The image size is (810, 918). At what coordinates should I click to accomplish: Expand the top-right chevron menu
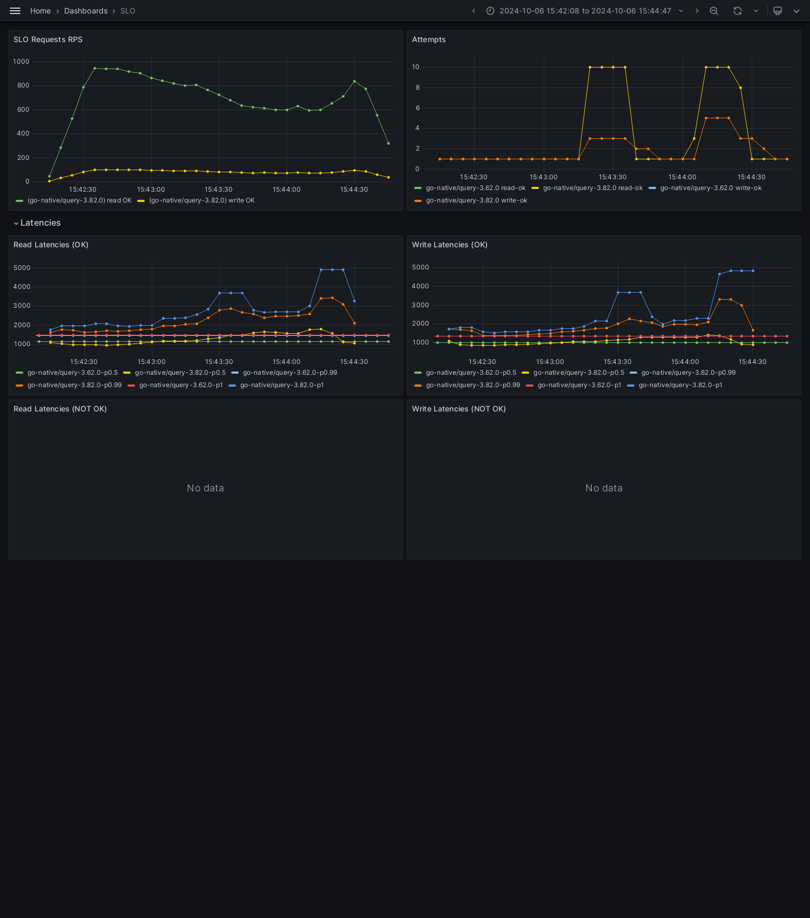click(x=796, y=11)
